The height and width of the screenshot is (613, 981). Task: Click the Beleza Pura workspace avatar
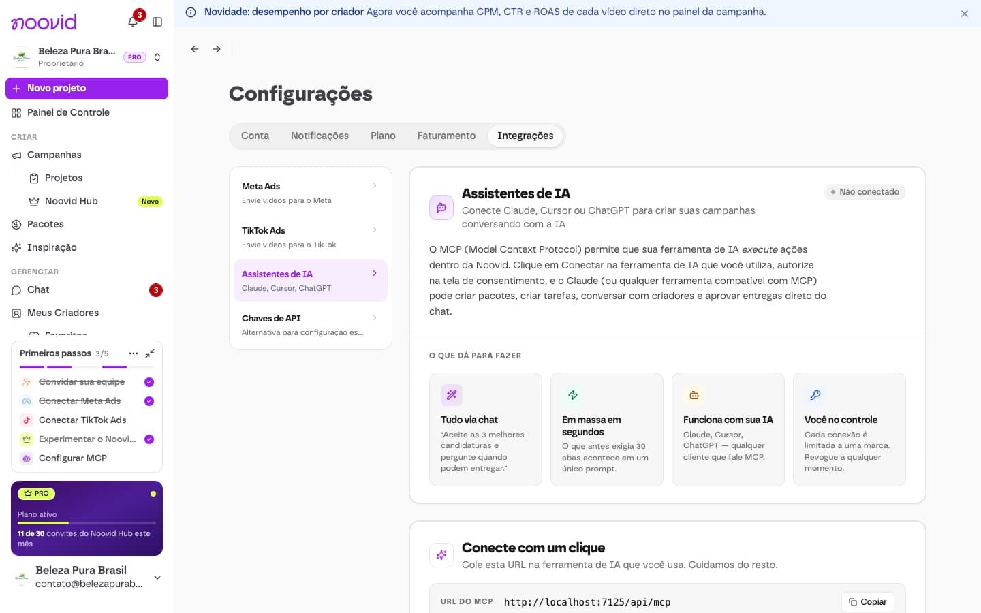click(22, 57)
